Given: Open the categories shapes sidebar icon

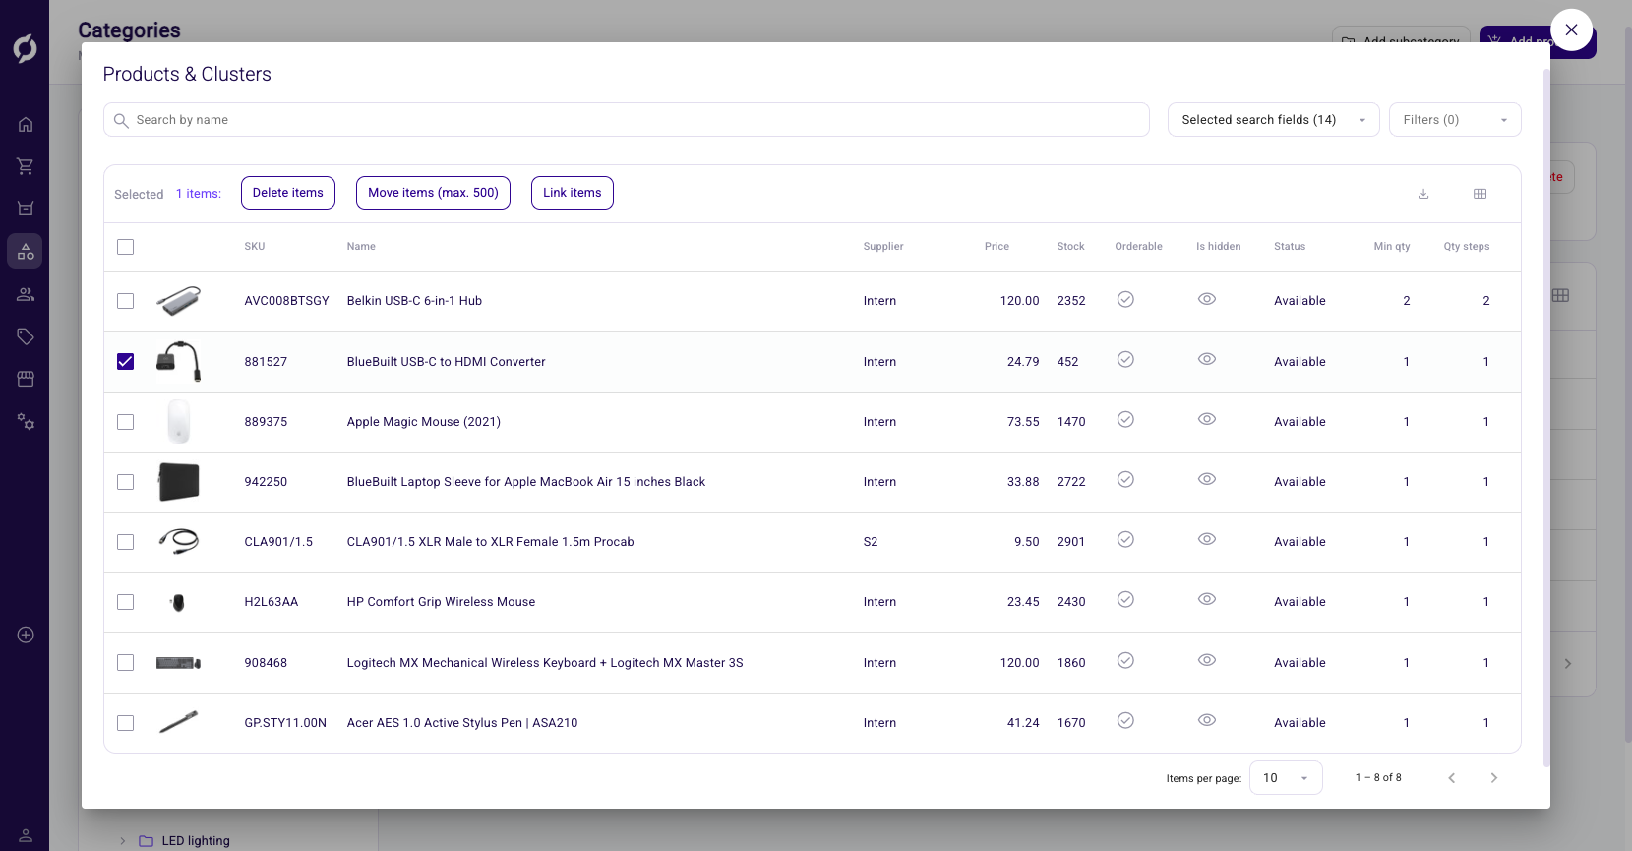Looking at the screenshot, I should 26,252.
